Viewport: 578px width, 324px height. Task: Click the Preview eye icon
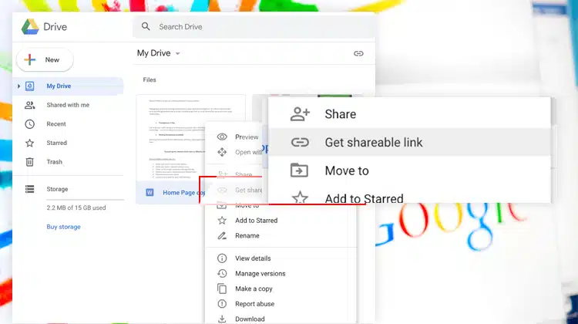[x=222, y=137]
